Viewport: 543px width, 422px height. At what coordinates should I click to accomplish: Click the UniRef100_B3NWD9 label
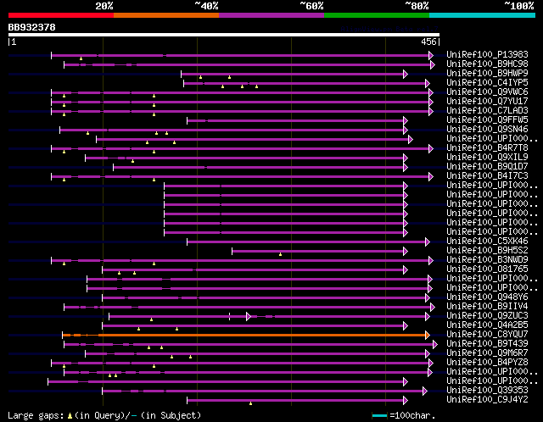487,259
